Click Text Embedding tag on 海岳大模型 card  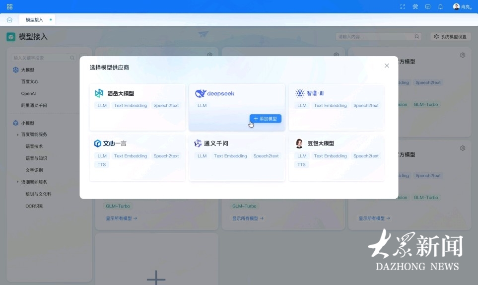pos(131,105)
